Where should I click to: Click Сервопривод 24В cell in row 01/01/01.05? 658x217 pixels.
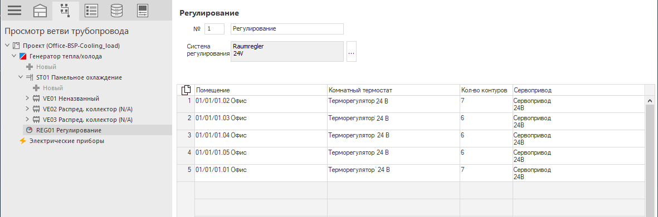[579, 155]
